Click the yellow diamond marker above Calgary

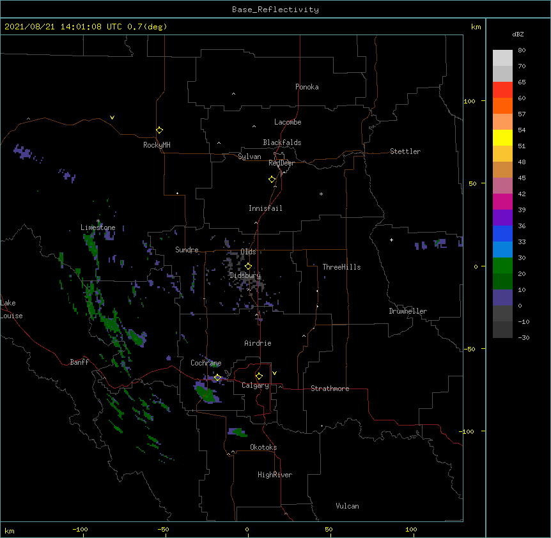[259, 376]
